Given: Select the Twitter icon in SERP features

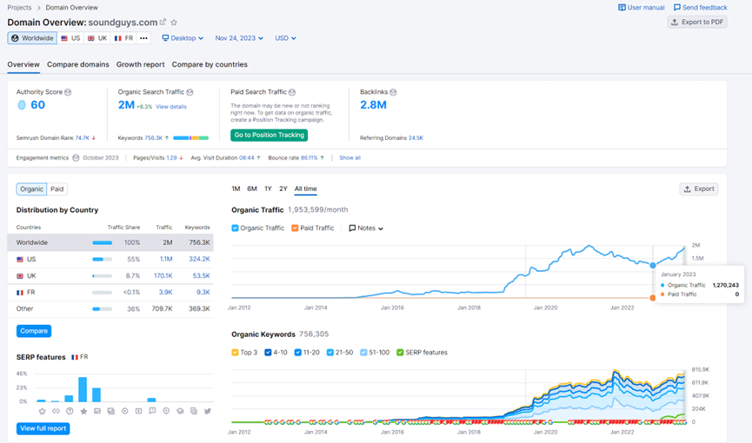Looking at the screenshot, I should click(x=207, y=411).
